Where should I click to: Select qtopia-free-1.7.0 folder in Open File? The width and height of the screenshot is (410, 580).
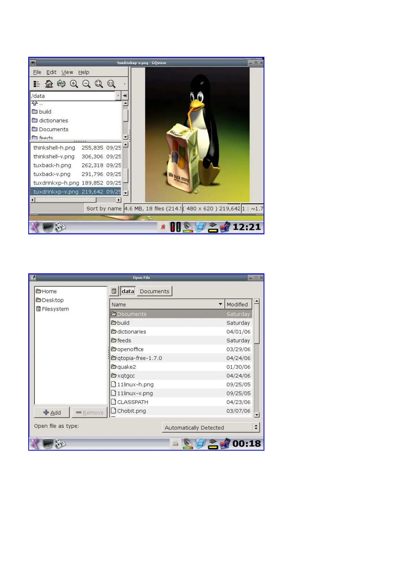point(181,358)
